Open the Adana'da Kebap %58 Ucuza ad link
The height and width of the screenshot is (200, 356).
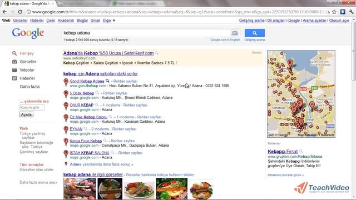(x=108, y=53)
